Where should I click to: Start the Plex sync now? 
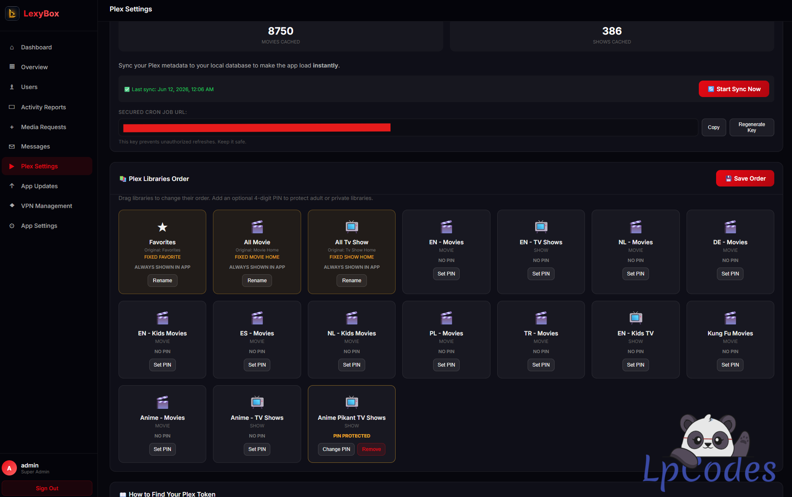(734, 89)
